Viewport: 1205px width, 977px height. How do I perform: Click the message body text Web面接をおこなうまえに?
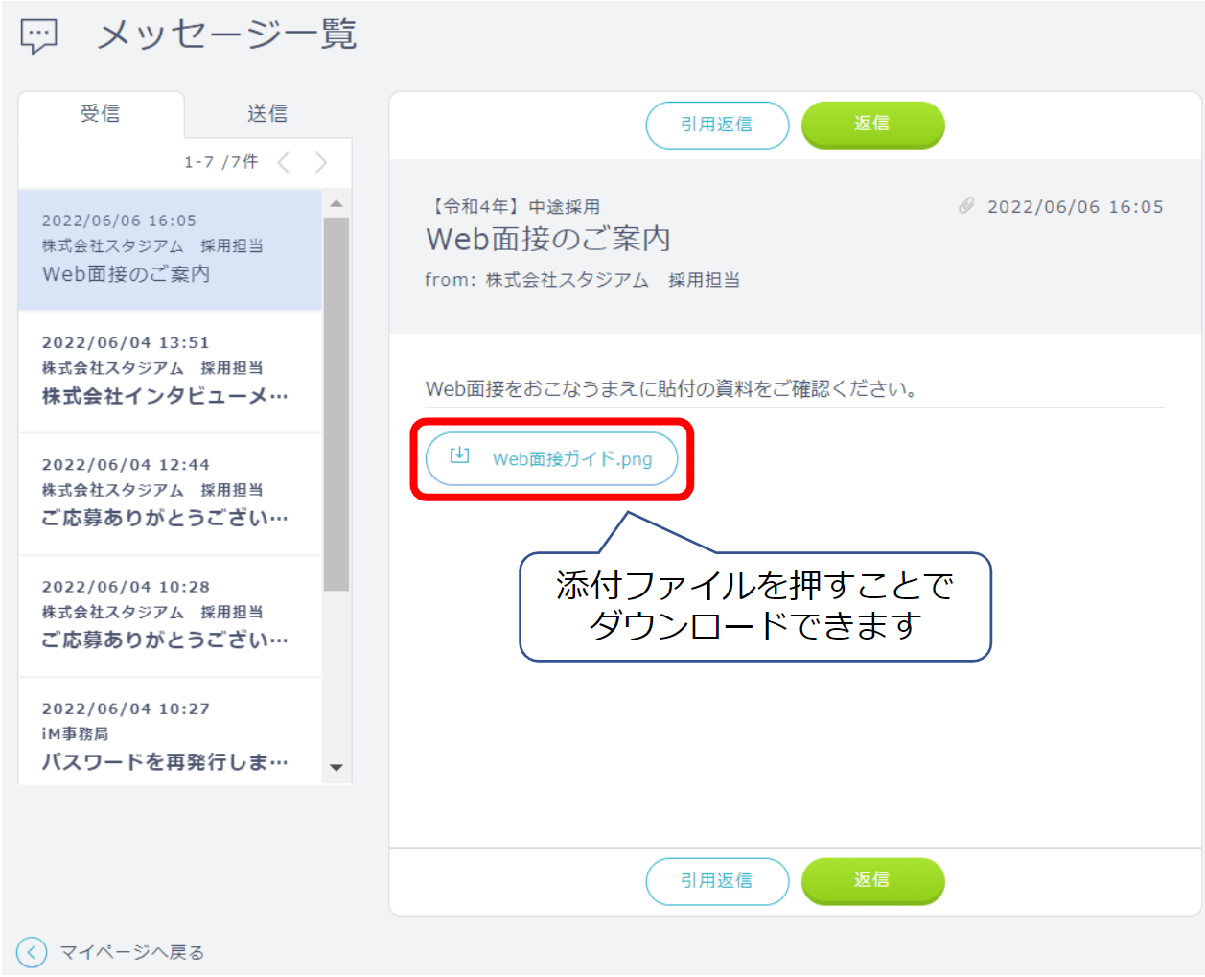(x=672, y=388)
